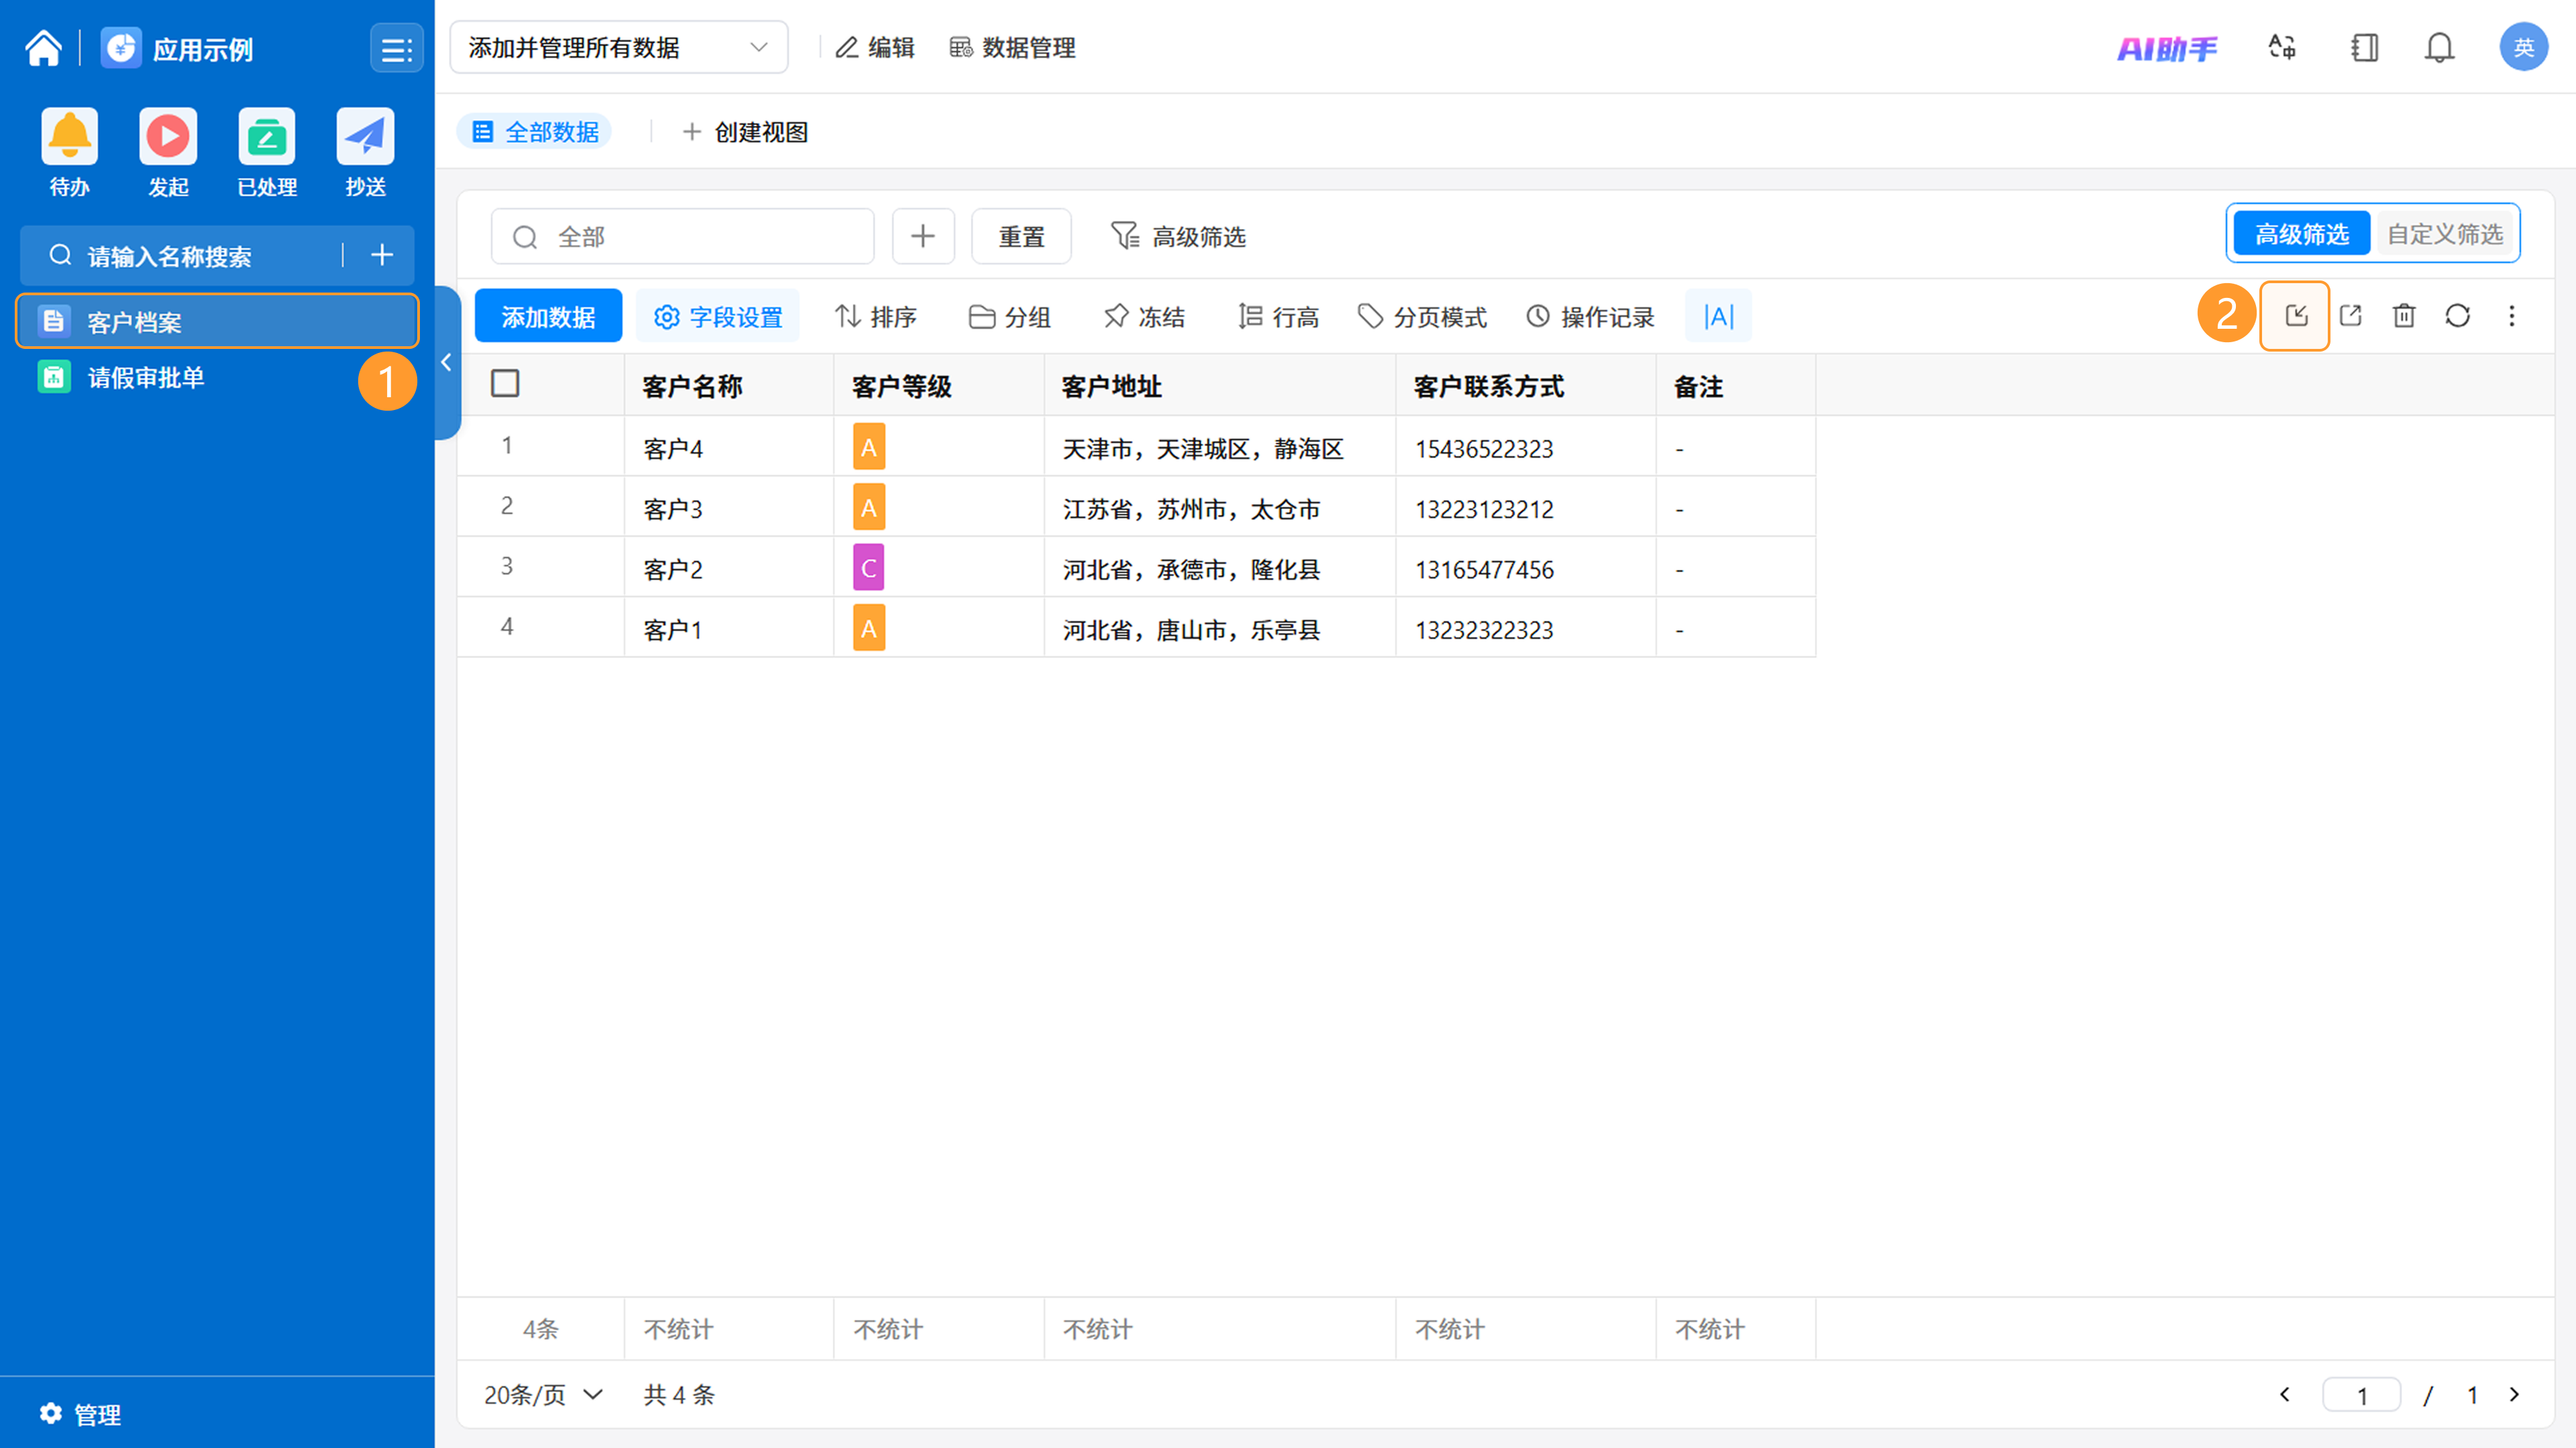2576x1448 pixels.
Task: Click the home icon in the sidebar
Action: (43, 48)
